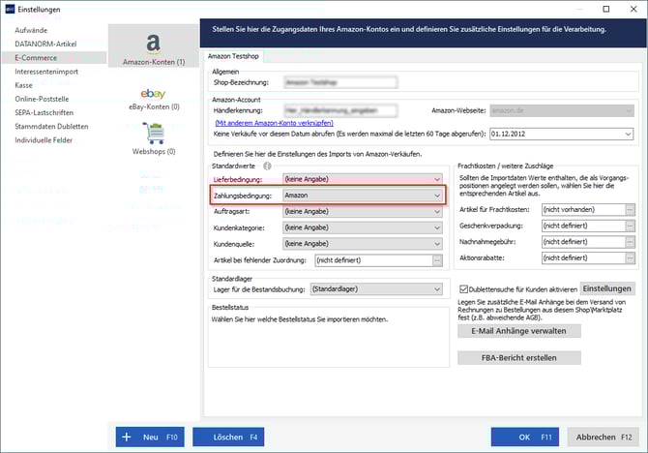Browse article for Artikel für Frachtkosten

(630, 210)
